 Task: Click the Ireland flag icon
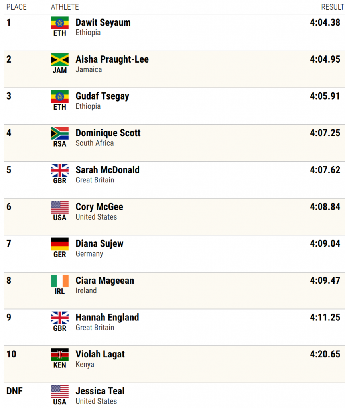(x=59, y=281)
